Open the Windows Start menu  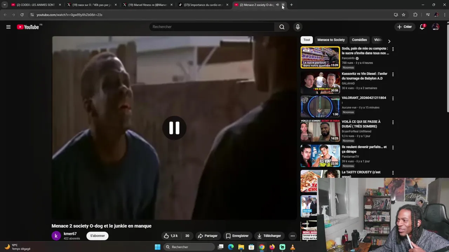(158, 247)
